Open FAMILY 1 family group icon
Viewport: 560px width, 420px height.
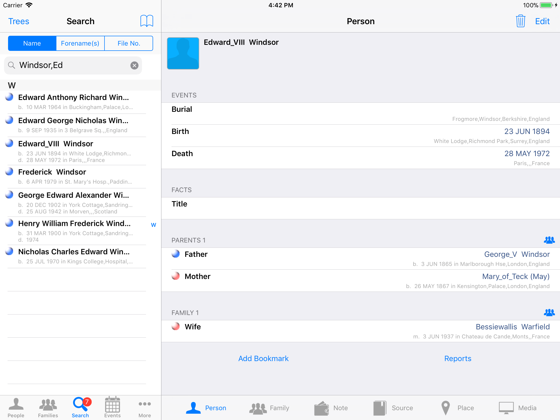point(549,312)
